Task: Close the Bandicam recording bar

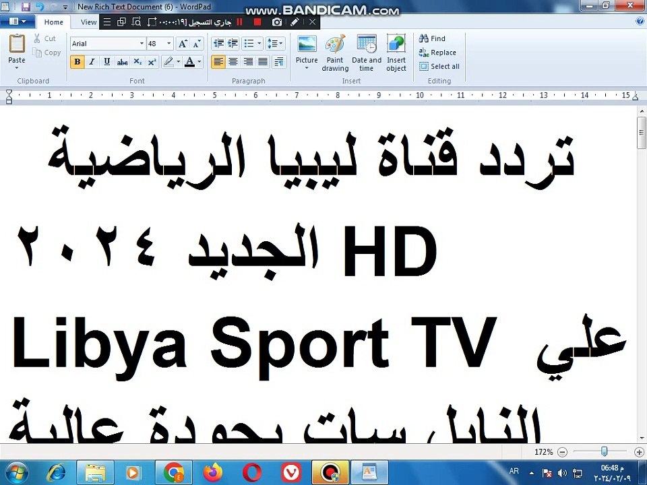Action: pos(312,22)
